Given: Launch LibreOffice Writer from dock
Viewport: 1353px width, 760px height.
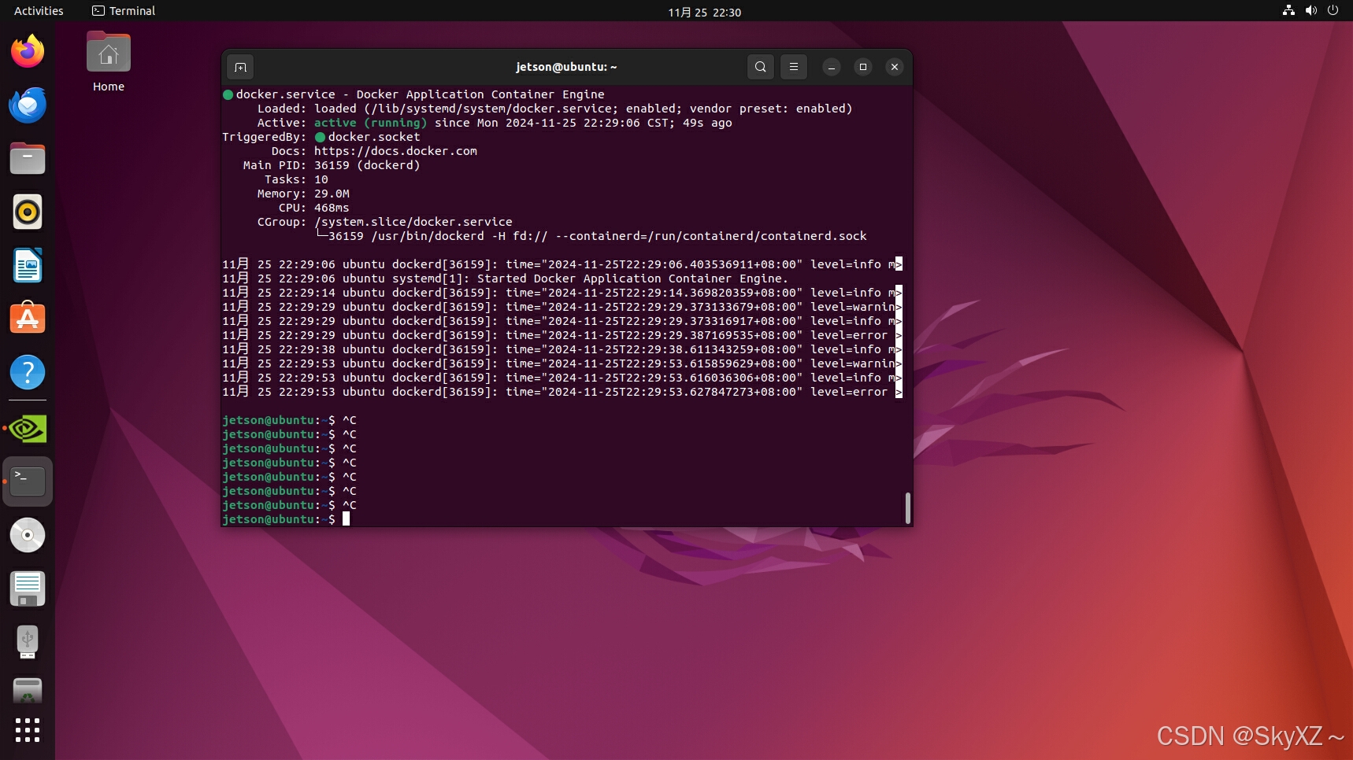Looking at the screenshot, I should tap(28, 266).
